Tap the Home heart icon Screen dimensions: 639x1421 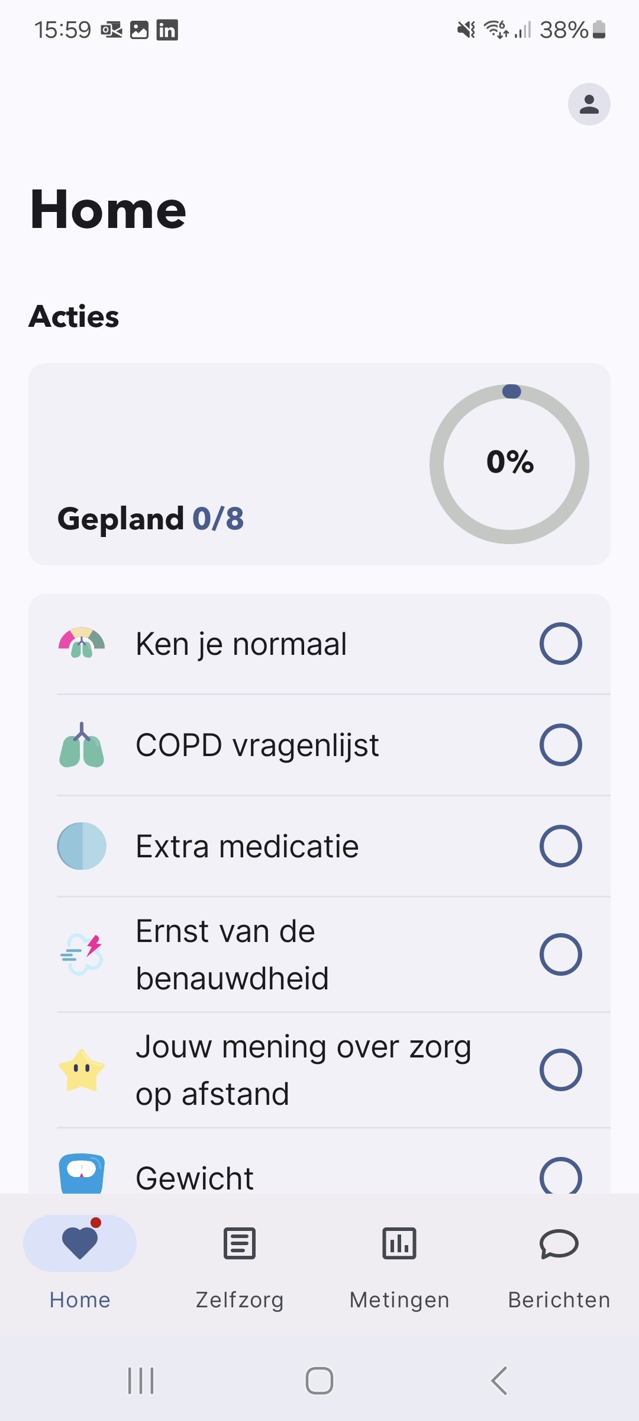coord(80,1242)
